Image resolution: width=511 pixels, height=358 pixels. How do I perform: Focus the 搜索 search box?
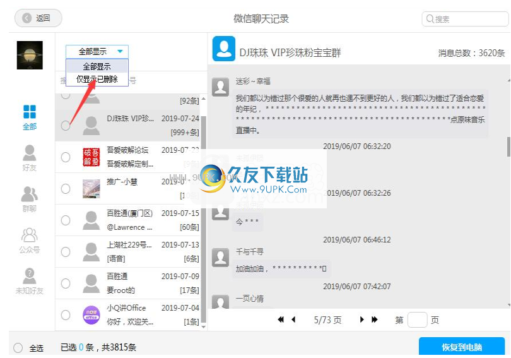[x=466, y=19]
